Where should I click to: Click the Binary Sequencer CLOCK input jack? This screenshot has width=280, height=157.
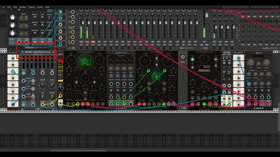(24, 73)
